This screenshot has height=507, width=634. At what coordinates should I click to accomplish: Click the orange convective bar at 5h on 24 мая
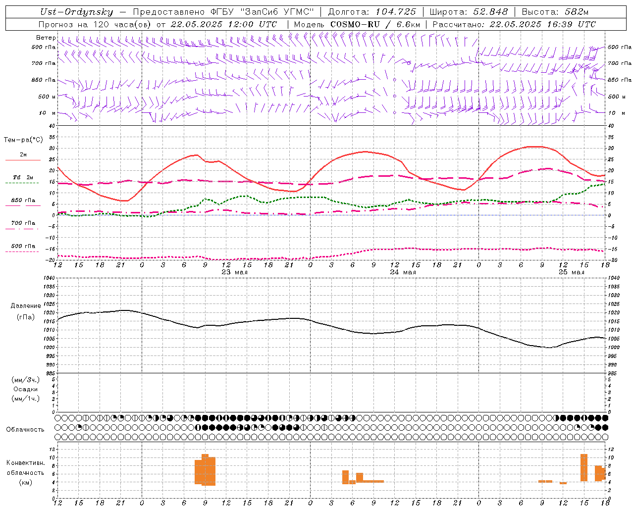(345, 477)
